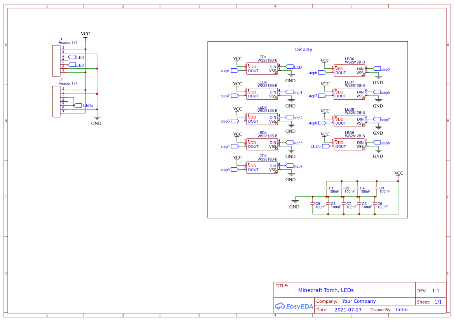Select the REV value 1.1
This screenshot has width=454, height=321.
point(436,291)
